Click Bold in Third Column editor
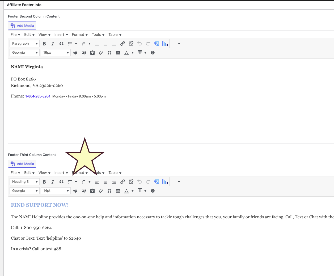334x276 pixels. 44,182
